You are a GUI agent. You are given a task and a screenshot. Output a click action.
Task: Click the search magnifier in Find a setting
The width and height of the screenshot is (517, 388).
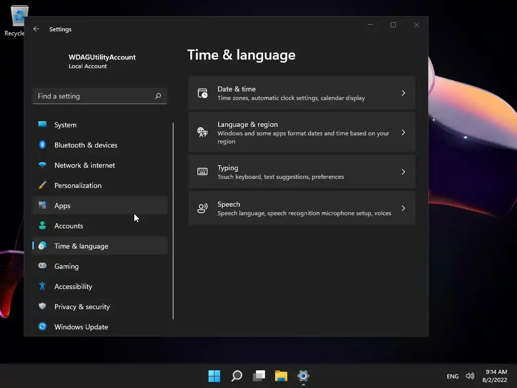pyautogui.click(x=158, y=96)
